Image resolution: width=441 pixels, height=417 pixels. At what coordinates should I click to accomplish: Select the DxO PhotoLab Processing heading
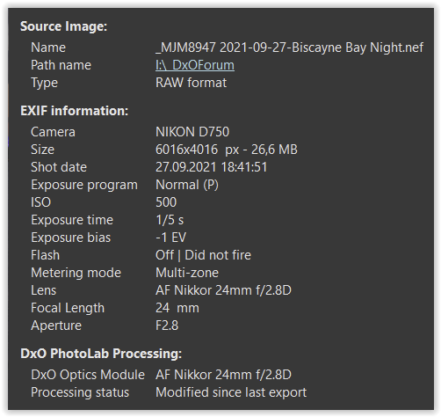(101, 354)
